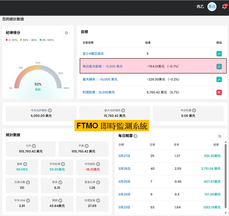Open 3月26日 daily summary
Screen dimensions: 229x216
point(124,169)
